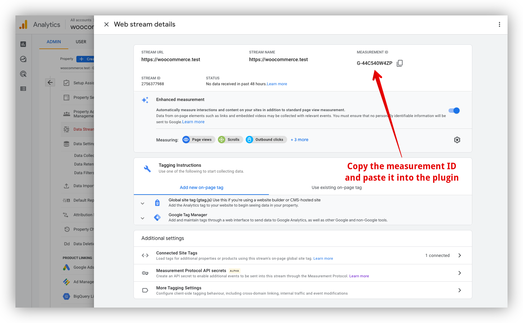Select the ADMIN tab

54,42
